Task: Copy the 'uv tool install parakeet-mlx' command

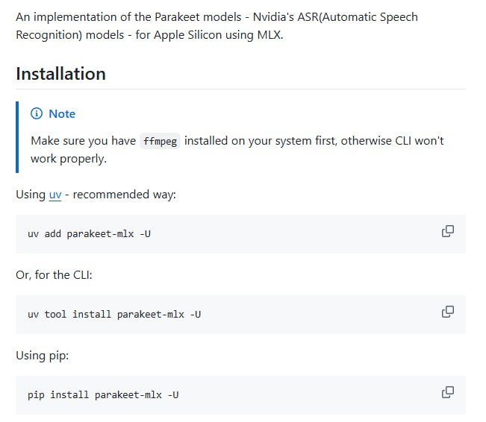Action: tap(448, 312)
